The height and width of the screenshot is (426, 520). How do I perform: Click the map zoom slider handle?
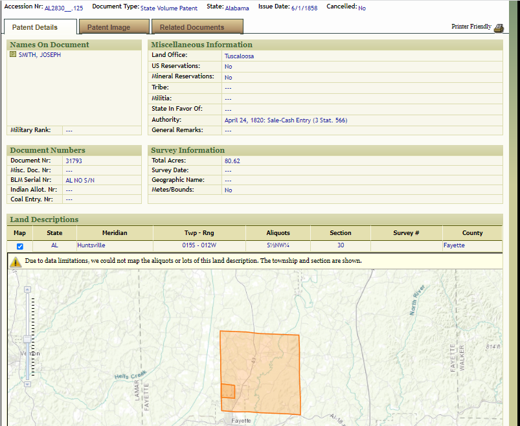tap(26, 339)
